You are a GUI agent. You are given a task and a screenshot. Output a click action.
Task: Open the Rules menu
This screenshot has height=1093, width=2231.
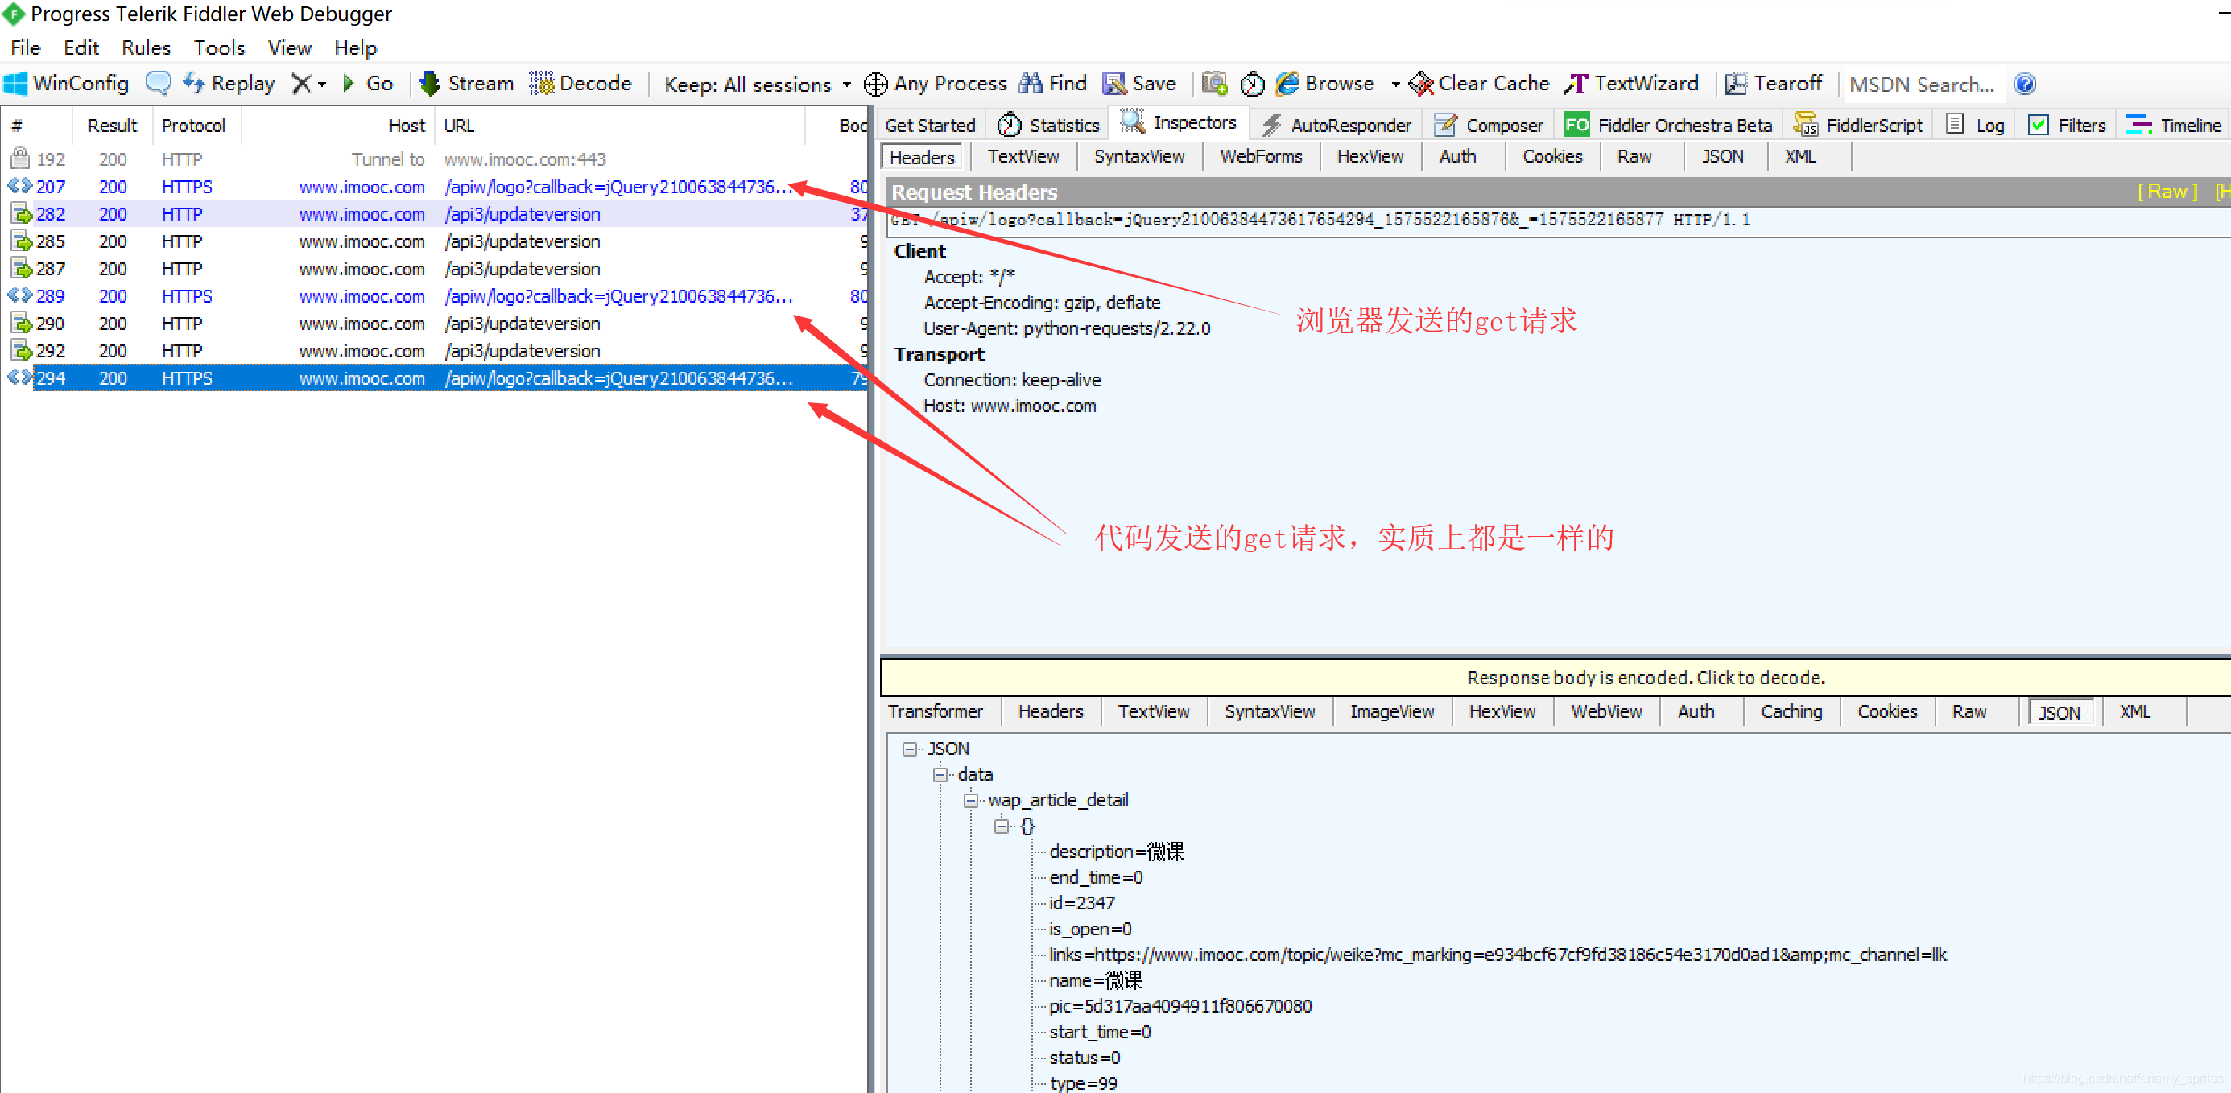pyautogui.click(x=146, y=47)
